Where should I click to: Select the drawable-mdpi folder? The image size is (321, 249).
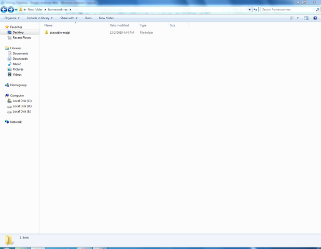click(60, 33)
